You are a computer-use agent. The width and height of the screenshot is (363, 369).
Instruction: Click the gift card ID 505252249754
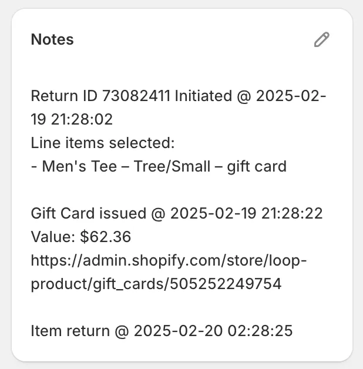(226, 284)
